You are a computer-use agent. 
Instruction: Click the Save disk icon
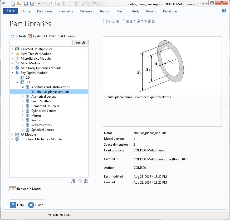(26, 4)
